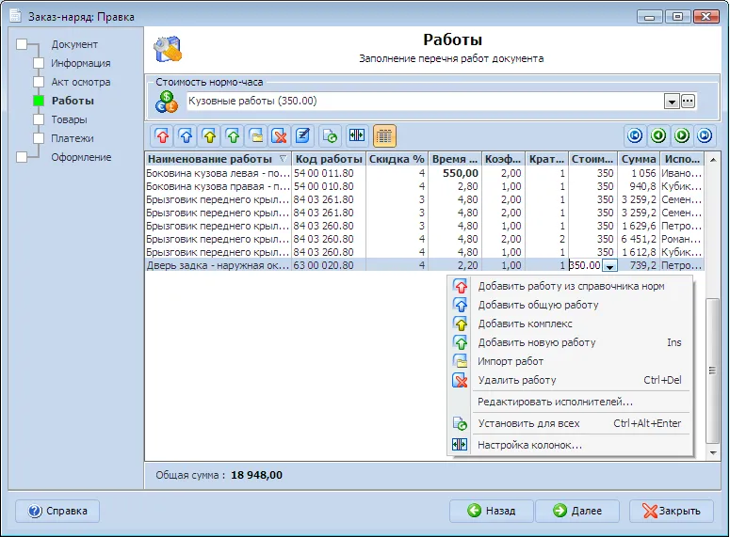Select row Боковина кузова правая
730x537 pixels.
tap(424, 186)
